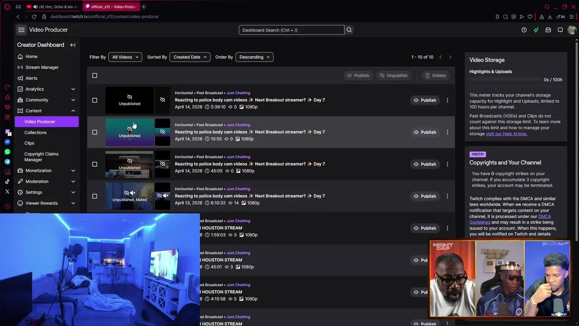Open more options for 10:55 video

(x=447, y=132)
